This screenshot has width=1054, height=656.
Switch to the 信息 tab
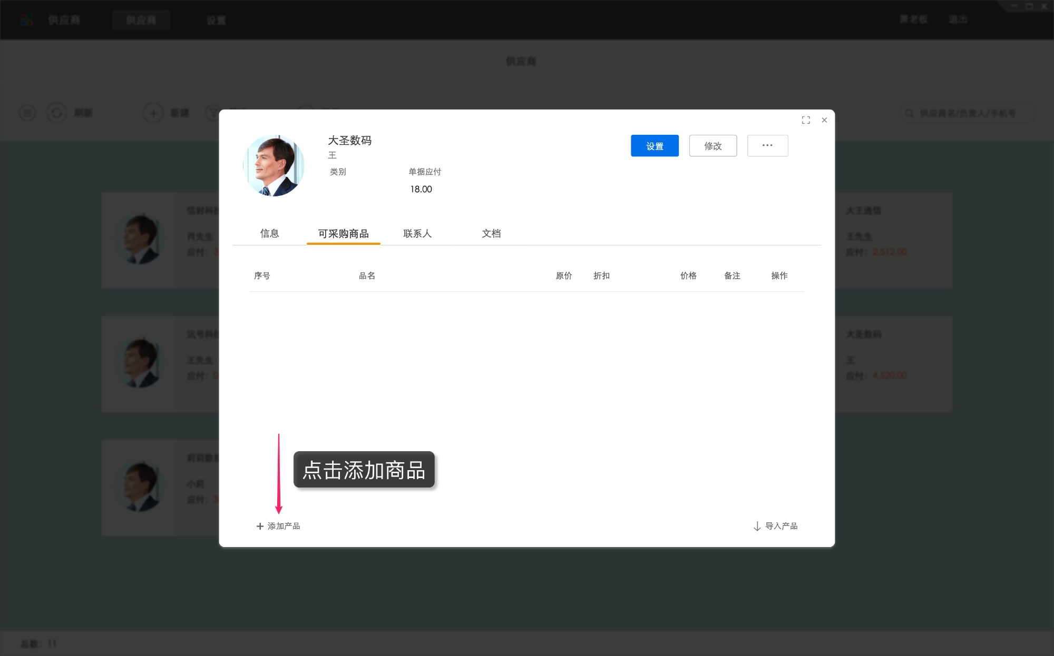point(270,234)
